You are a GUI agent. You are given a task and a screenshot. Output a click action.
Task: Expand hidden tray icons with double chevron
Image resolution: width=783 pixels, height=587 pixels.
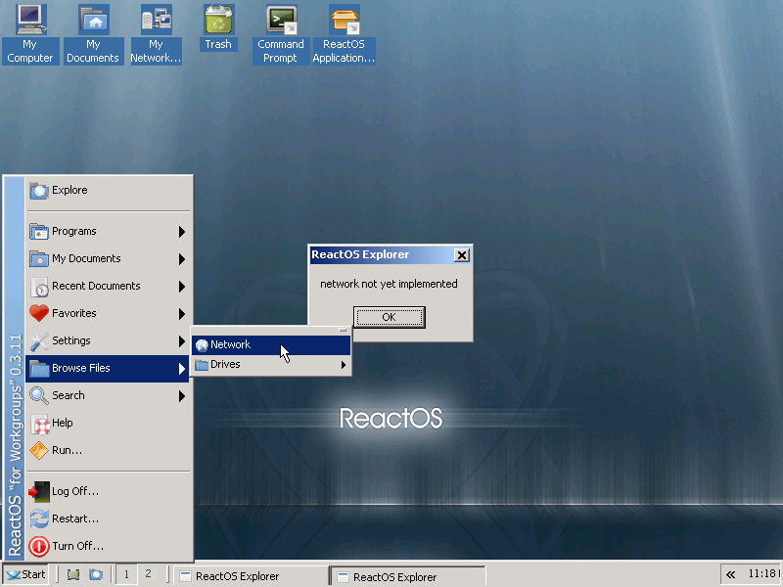tap(730, 574)
